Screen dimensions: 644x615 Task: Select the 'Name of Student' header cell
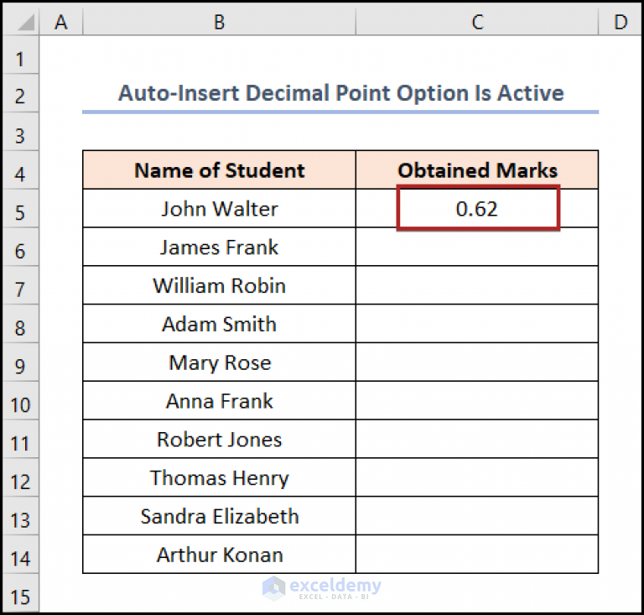220,170
